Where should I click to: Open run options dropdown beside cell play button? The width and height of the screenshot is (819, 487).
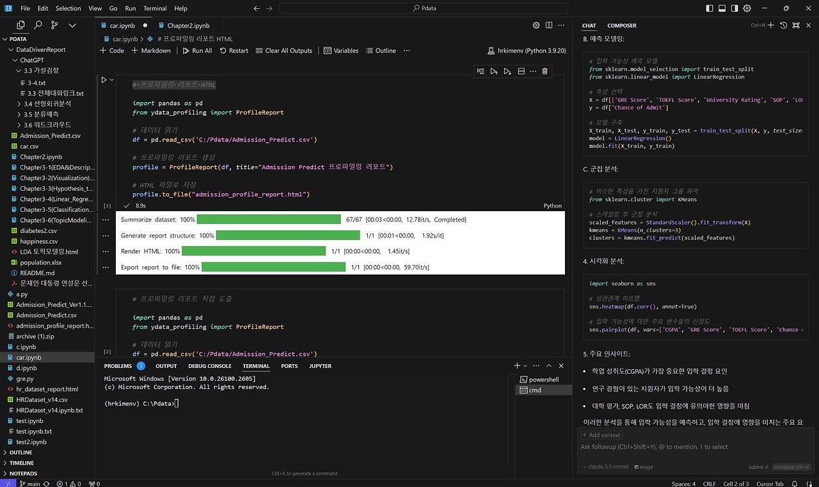(x=112, y=80)
